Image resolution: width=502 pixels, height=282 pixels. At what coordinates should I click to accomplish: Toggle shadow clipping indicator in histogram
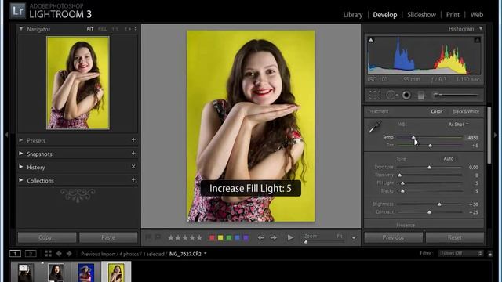(x=371, y=40)
